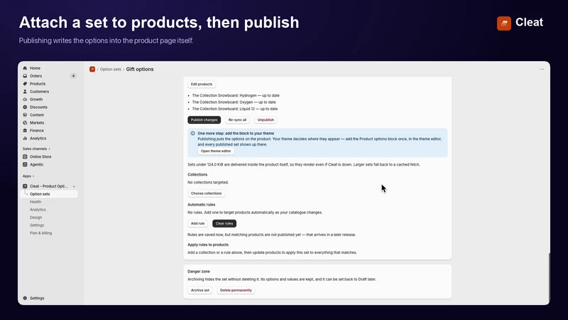Click 'The Collection Snowboard: Oxygen' item

tap(234, 102)
